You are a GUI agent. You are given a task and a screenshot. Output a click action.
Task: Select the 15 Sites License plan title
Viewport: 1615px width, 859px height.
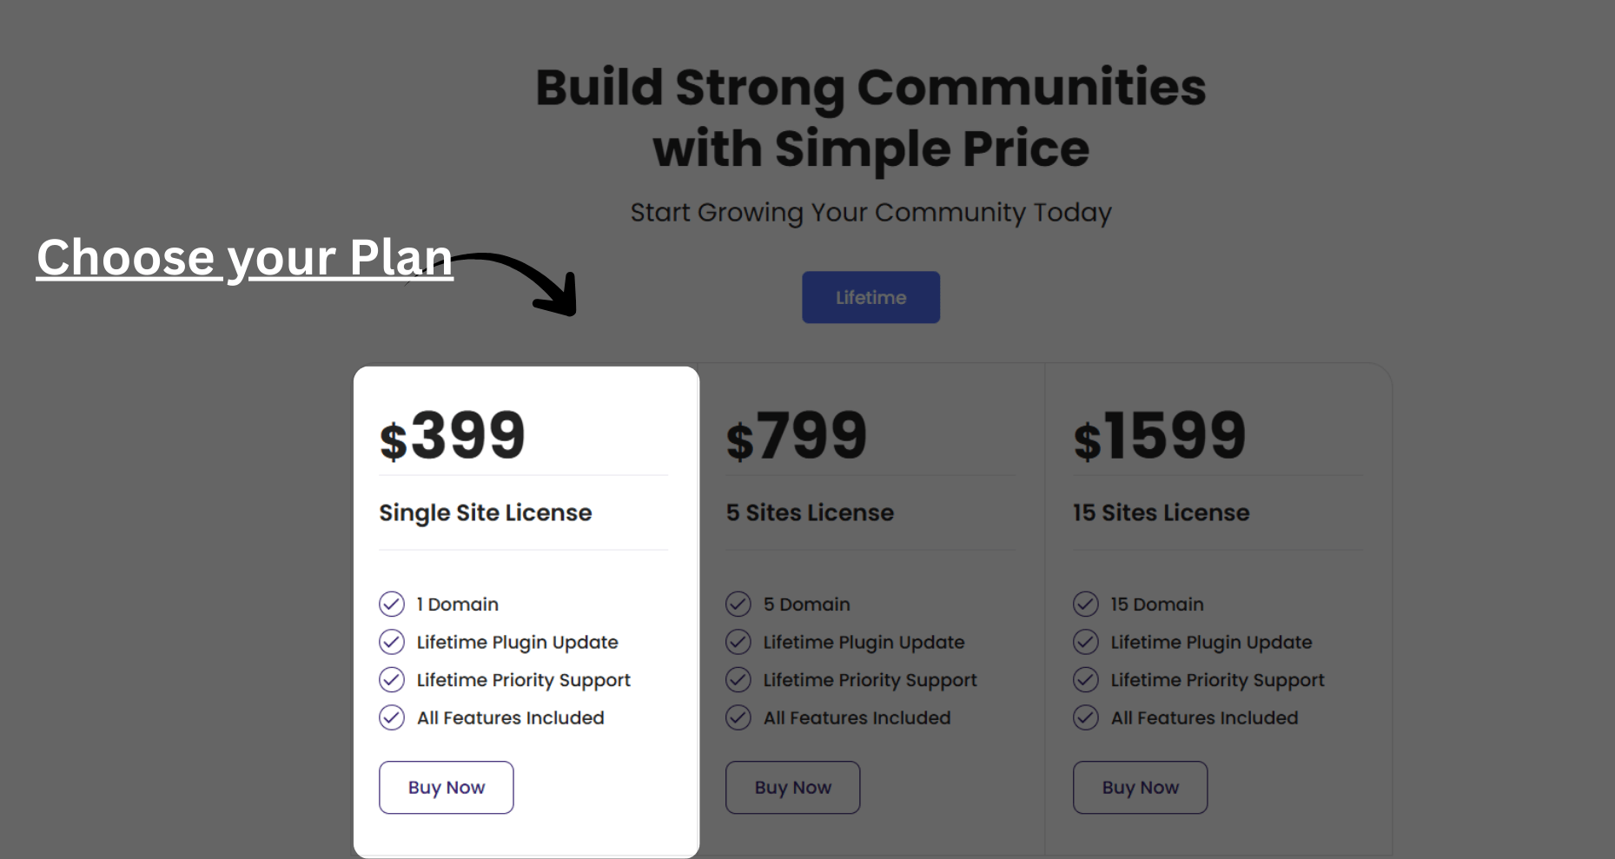point(1162,512)
